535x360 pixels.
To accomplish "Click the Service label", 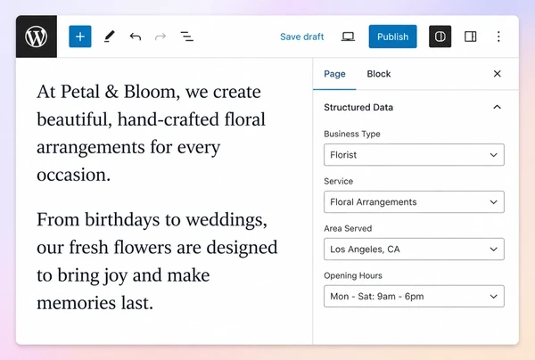I will pyautogui.click(x=338, y=181).
